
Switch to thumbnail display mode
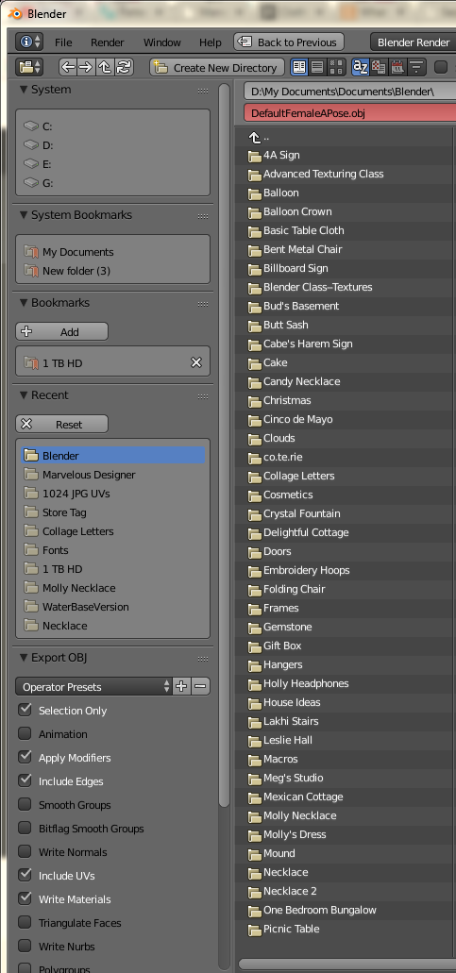pyautogui.click(x=336, y=67)
